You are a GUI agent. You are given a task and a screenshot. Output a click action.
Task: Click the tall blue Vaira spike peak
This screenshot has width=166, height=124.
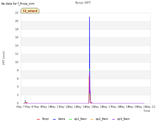tap(89, 17)
